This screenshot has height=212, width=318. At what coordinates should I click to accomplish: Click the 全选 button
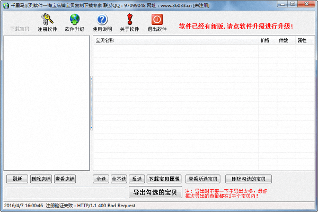pos(101,179)
